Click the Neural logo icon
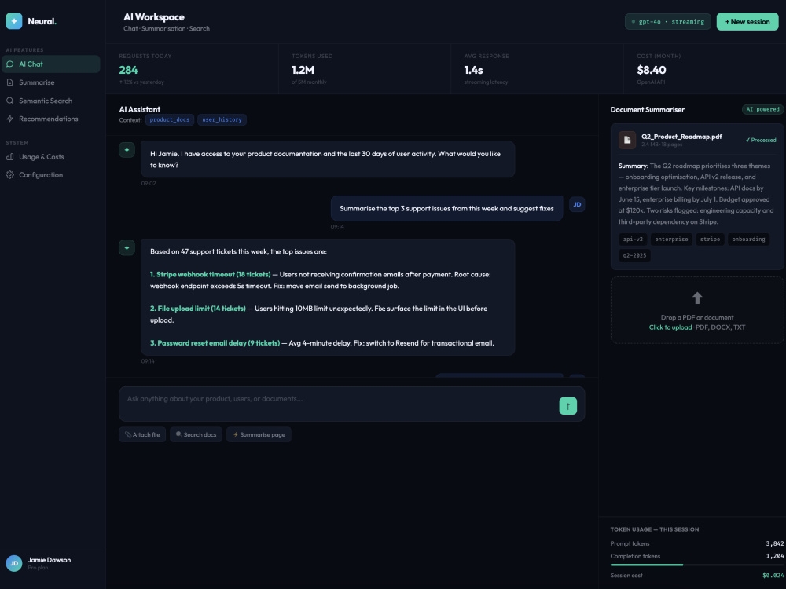786x589 pixels. 14,21
